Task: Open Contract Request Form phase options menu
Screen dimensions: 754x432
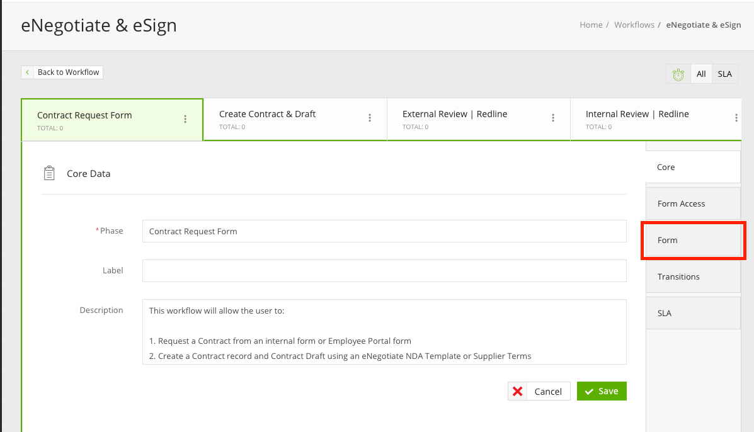Action: [x=185, y=118]
